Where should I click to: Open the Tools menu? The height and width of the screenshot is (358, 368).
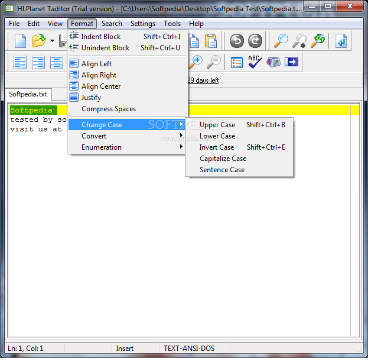172,24
